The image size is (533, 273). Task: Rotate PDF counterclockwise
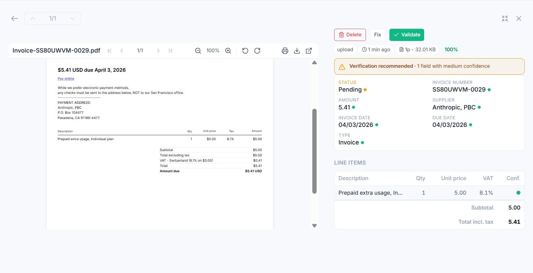tap(245, 51)
